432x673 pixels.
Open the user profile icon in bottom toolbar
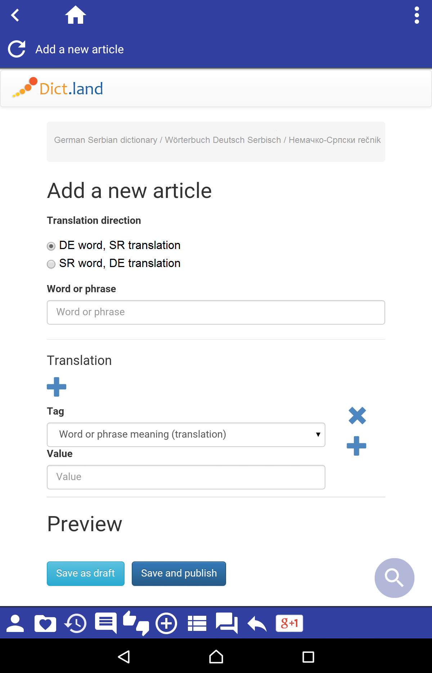pos(15,623)
